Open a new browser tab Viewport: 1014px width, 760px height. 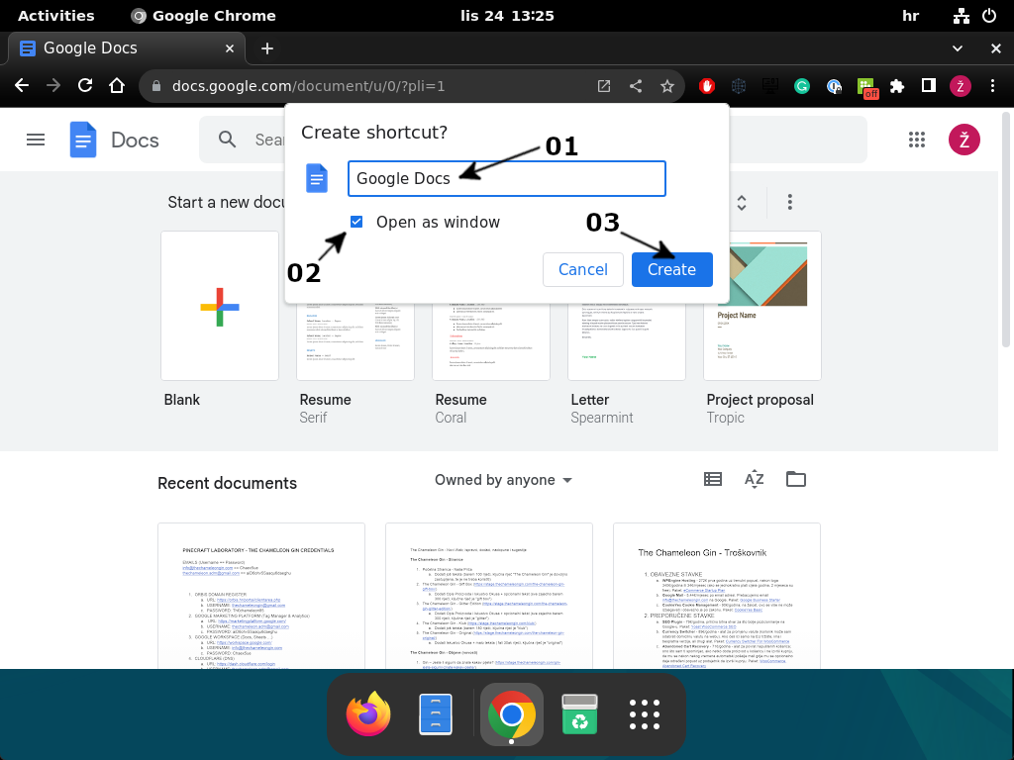point(267,48)
